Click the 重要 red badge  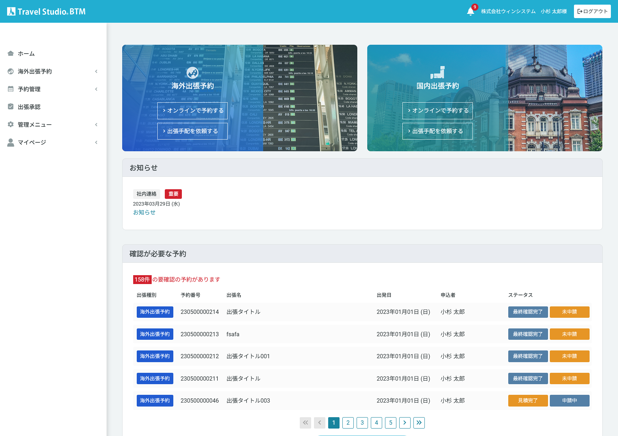[x=173, y=194]
